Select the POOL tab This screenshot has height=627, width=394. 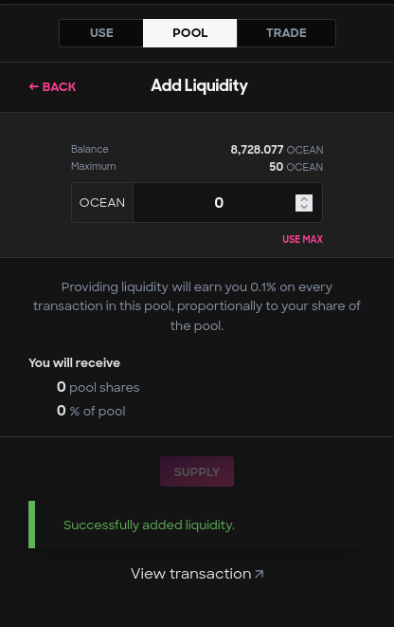point(190,33)
